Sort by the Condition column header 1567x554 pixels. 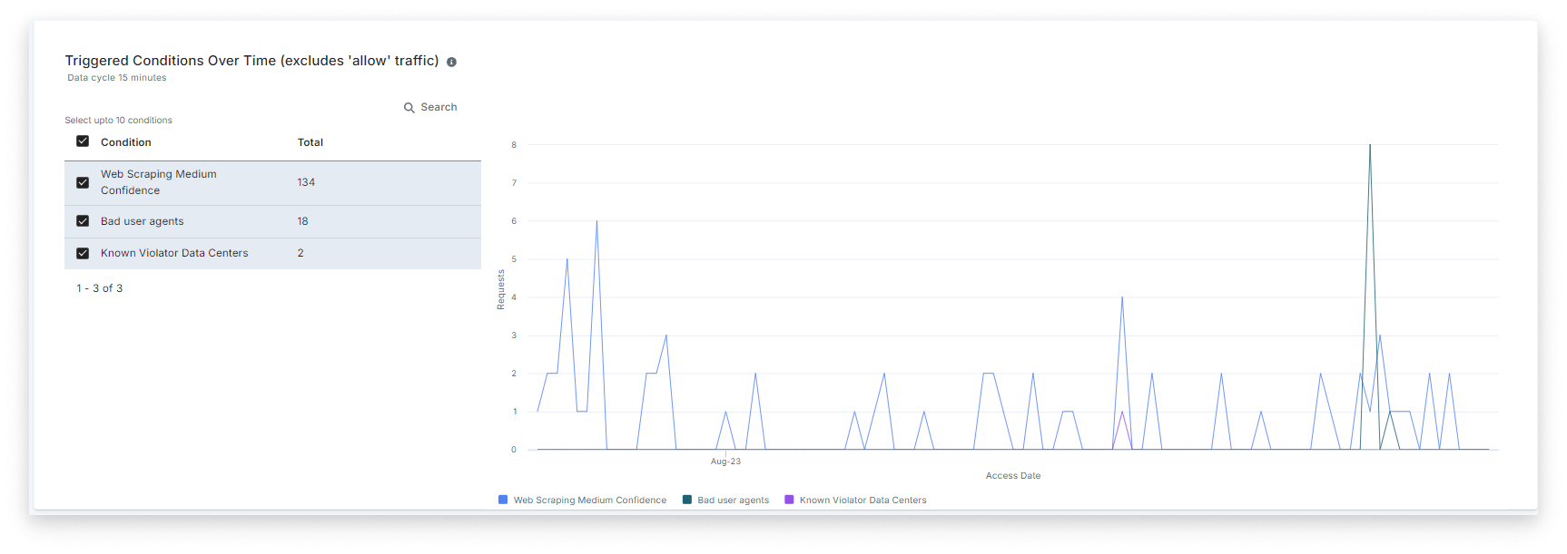click(x=125, y=142)
